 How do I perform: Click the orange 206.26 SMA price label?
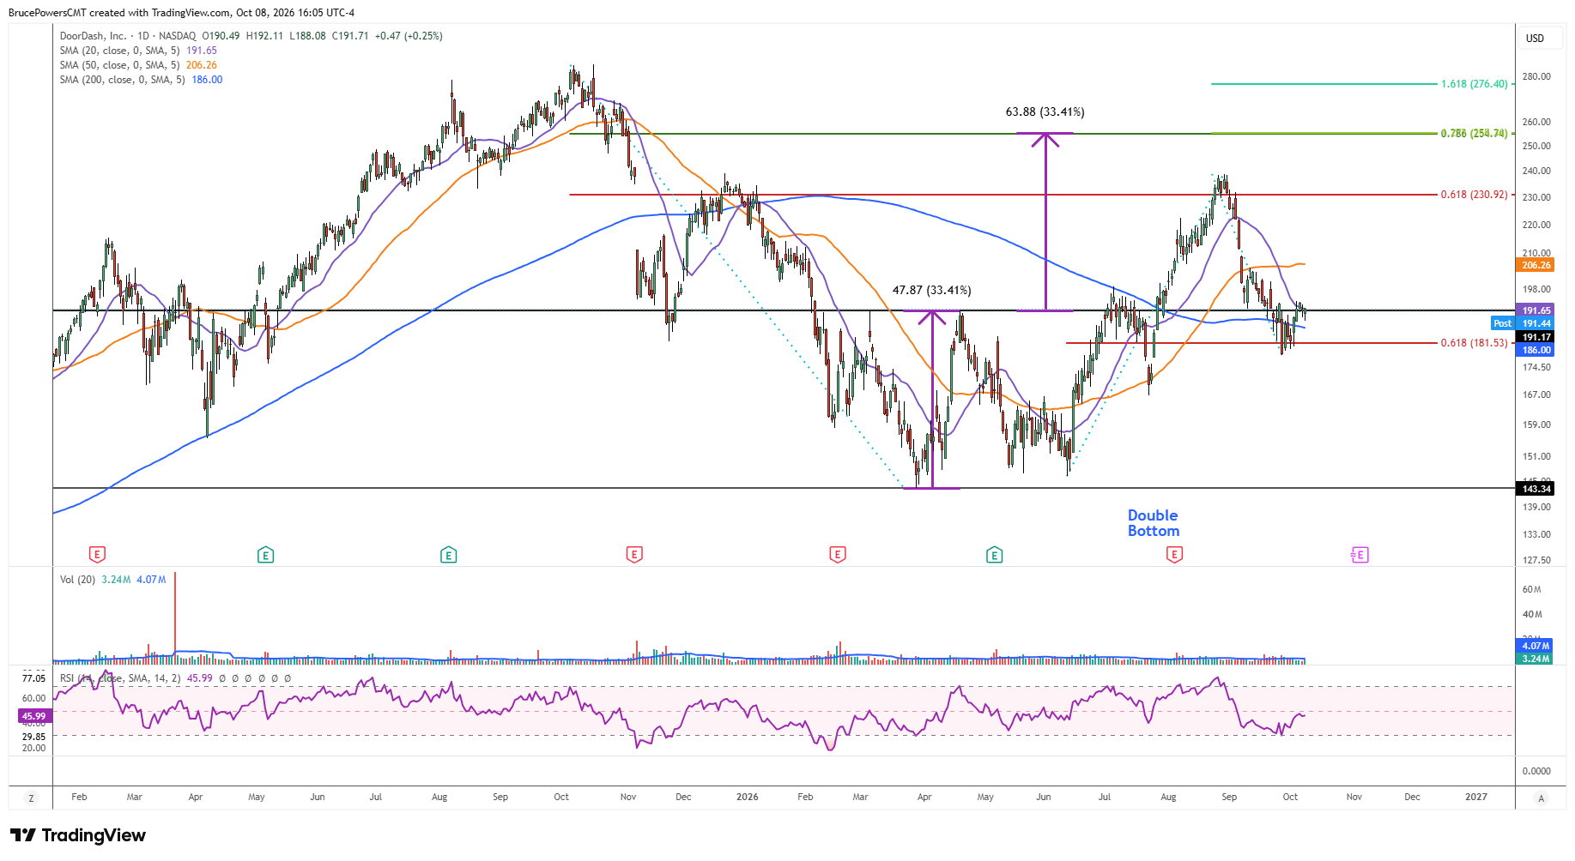click(1536, 265)
